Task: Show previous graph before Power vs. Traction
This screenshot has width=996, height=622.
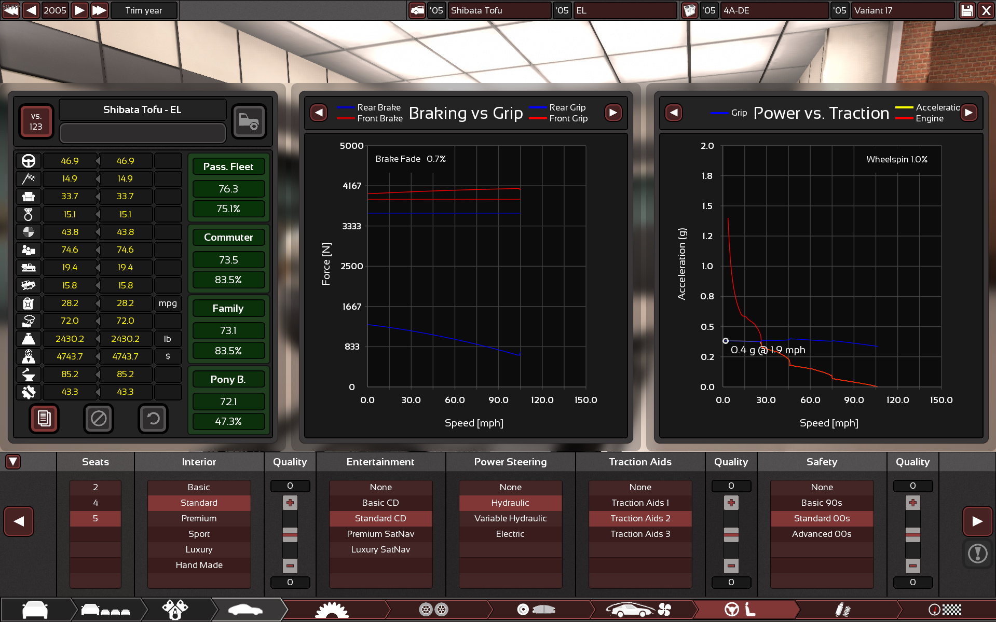Action: [x=674, y=113]
